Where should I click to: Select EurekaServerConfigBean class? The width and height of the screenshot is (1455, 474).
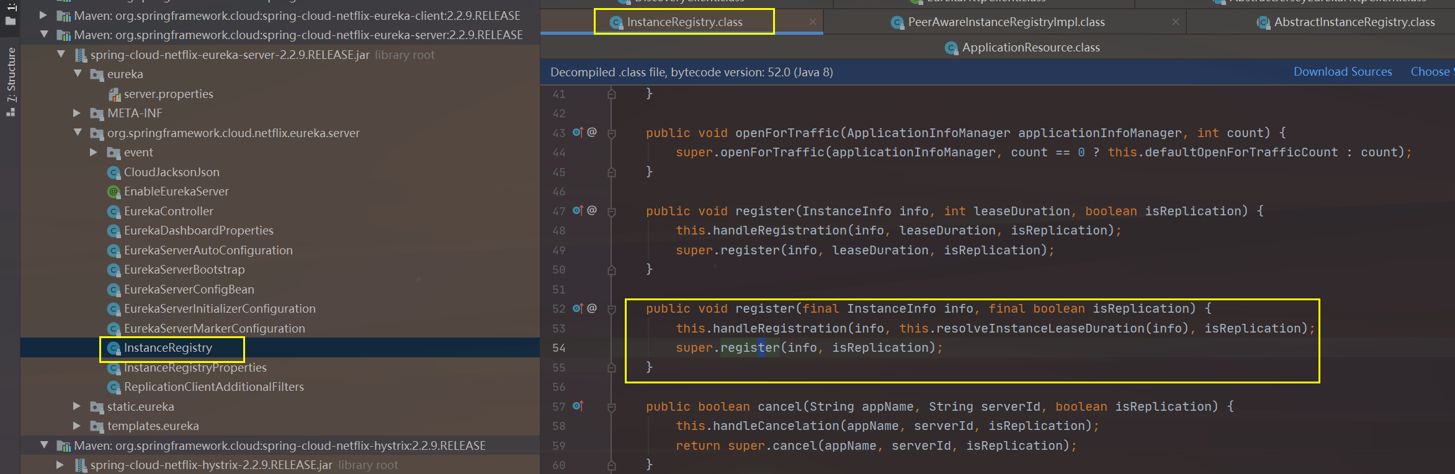(x=189, y=289)
